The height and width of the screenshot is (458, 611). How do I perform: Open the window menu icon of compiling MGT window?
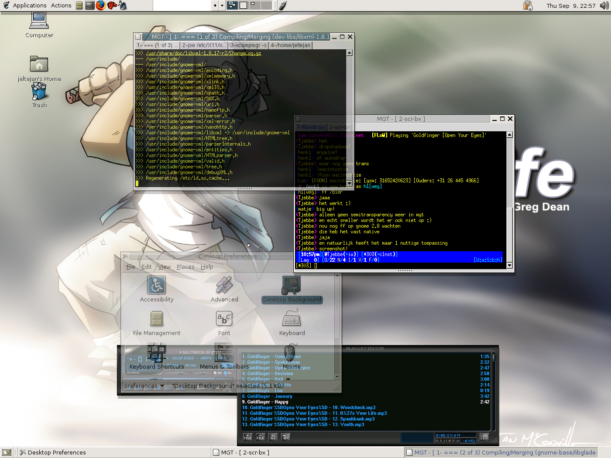tap(138, 37)
